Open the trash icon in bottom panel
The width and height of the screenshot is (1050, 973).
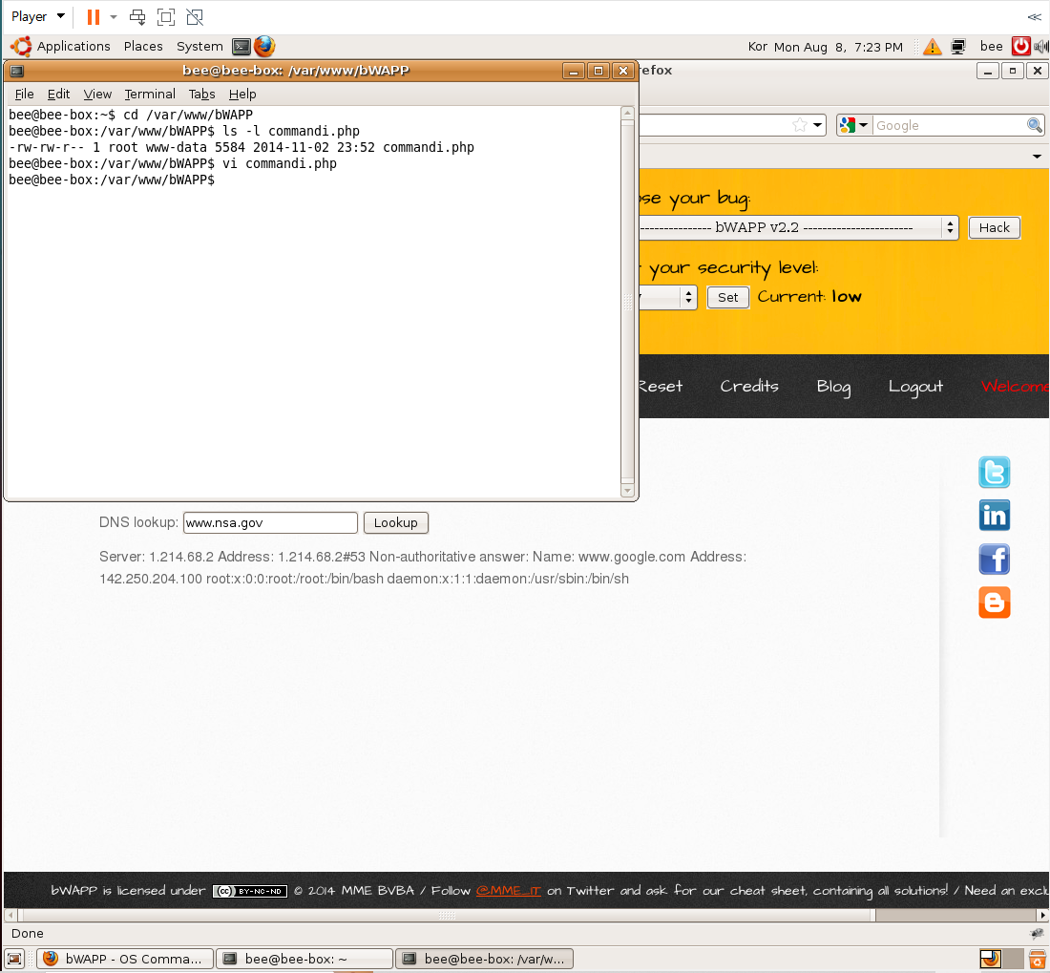point(1038,959)
